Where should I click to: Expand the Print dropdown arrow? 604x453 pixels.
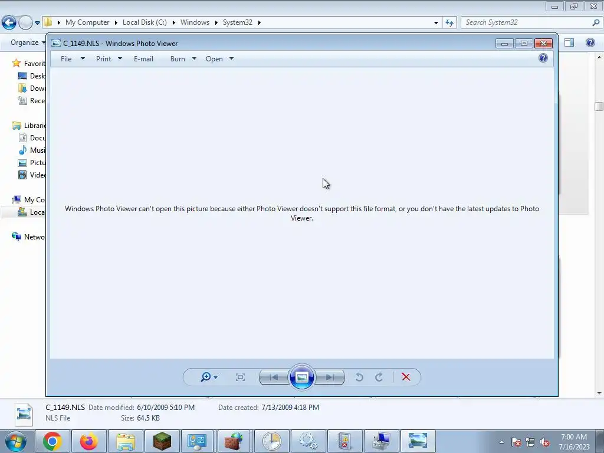tap(120, 58)
